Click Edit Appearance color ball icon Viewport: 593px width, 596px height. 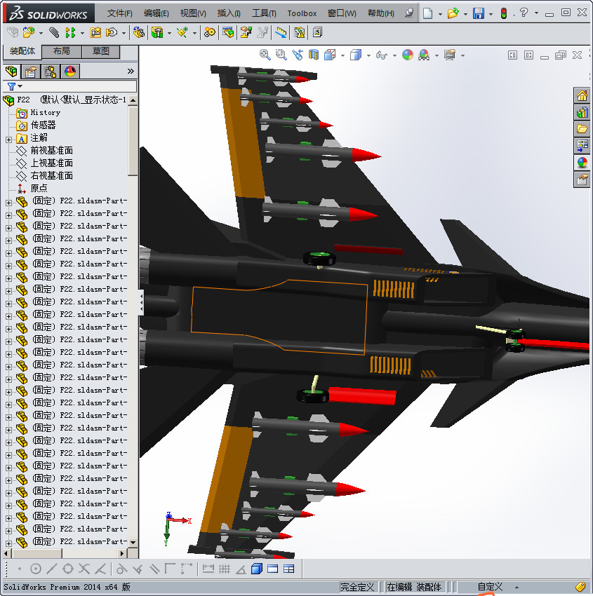[408, 55]
